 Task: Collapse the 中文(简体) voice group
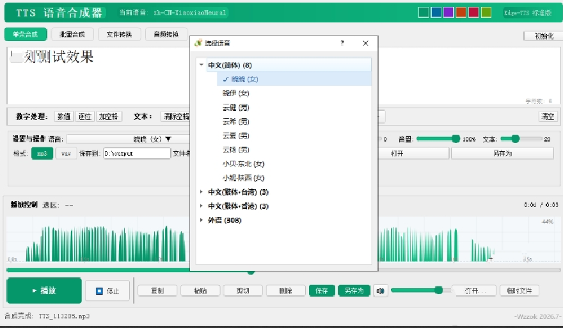pos(202,65)
